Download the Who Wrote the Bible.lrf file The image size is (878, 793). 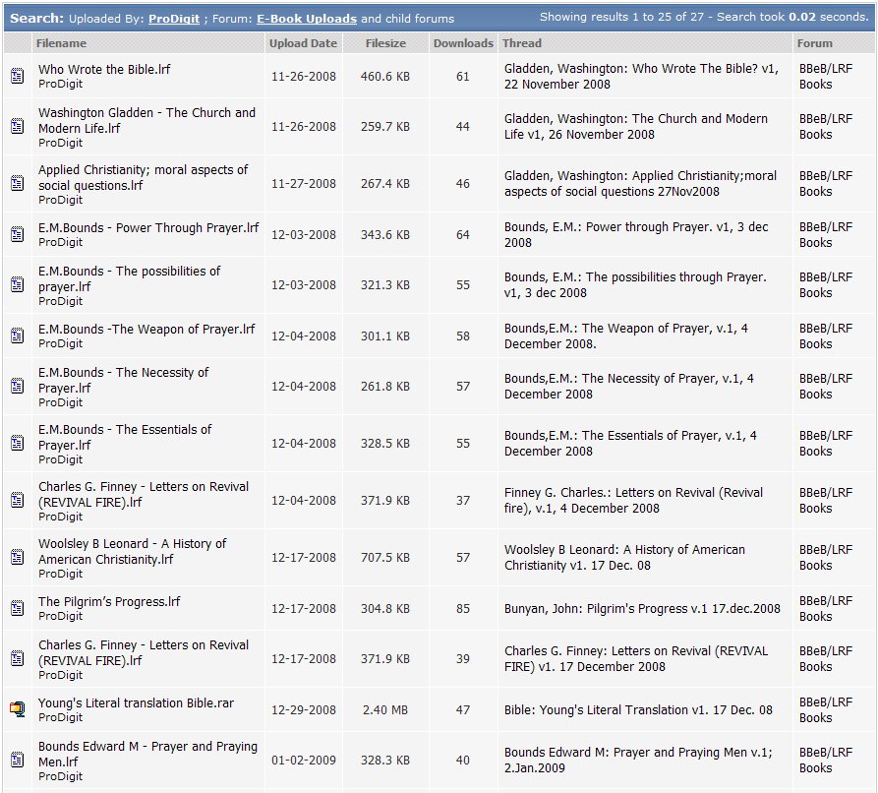coord(104,69)
